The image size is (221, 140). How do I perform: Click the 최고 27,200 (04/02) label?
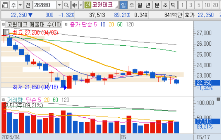(35, 33)
